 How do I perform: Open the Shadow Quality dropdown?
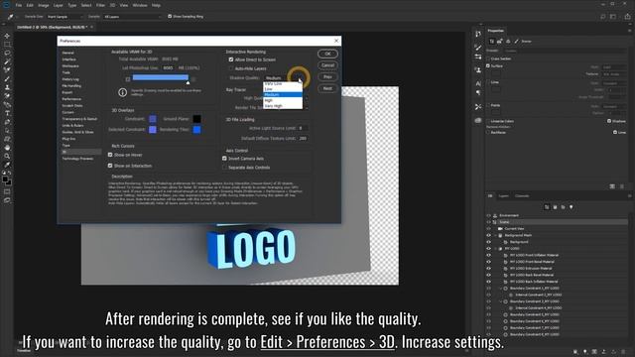coord(284,77)
